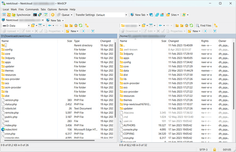Click New Tab in the main toolbar
Image resolution: width=236 pixels, height=152 pixels.
[x=138, y=15]
